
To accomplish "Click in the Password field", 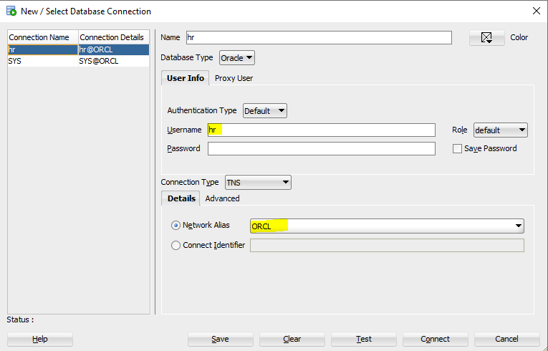I will pos(321,149).
